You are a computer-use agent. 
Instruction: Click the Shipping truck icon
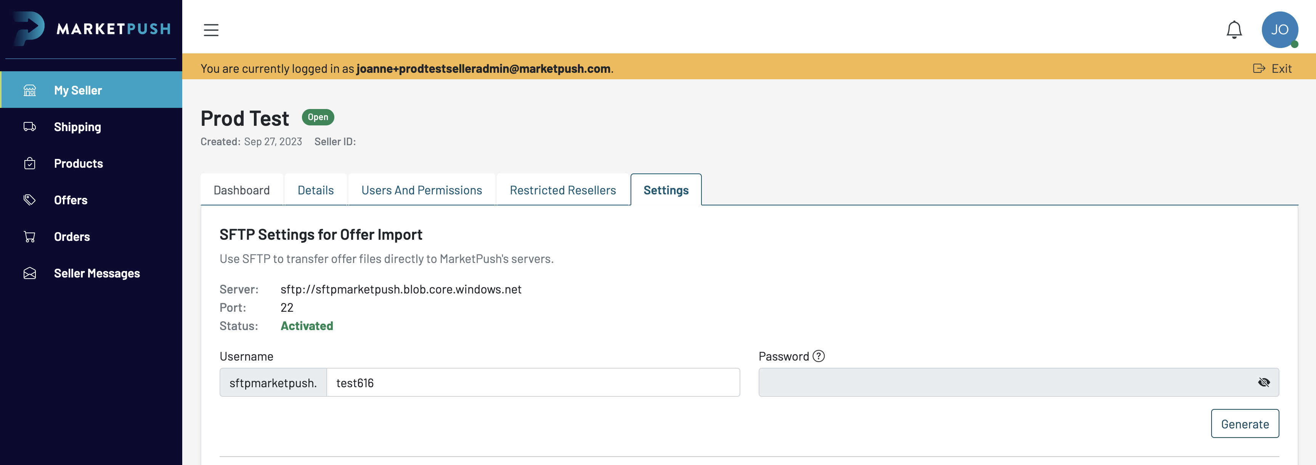click(30, 127)
